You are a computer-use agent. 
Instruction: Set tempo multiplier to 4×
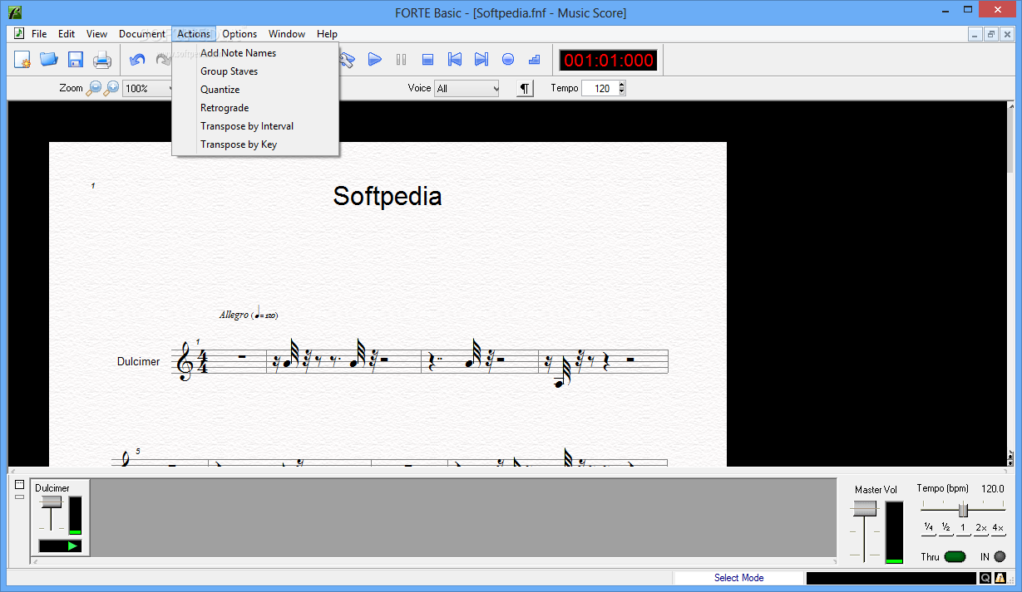998,528
